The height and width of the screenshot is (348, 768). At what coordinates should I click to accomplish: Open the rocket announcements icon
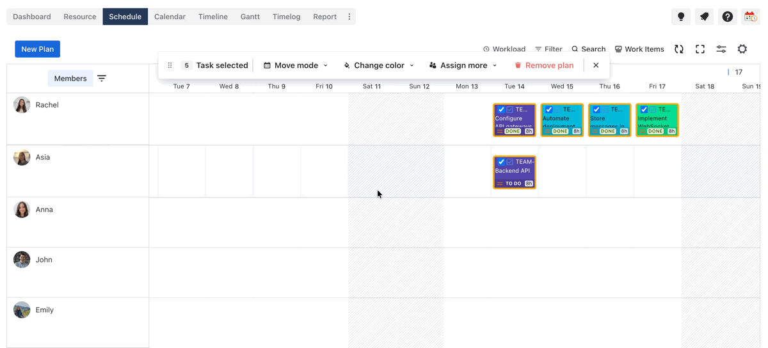tap(704, 17)
